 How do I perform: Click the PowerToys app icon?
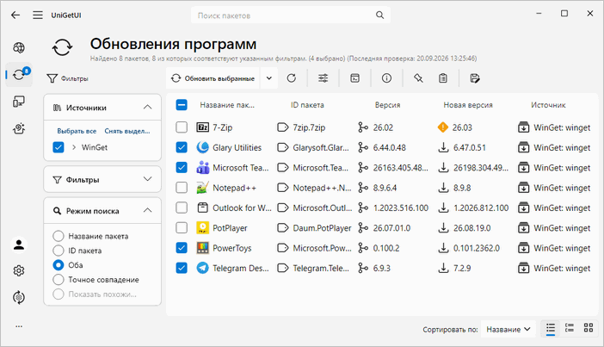pyautogui.click(x=202, y=248)
